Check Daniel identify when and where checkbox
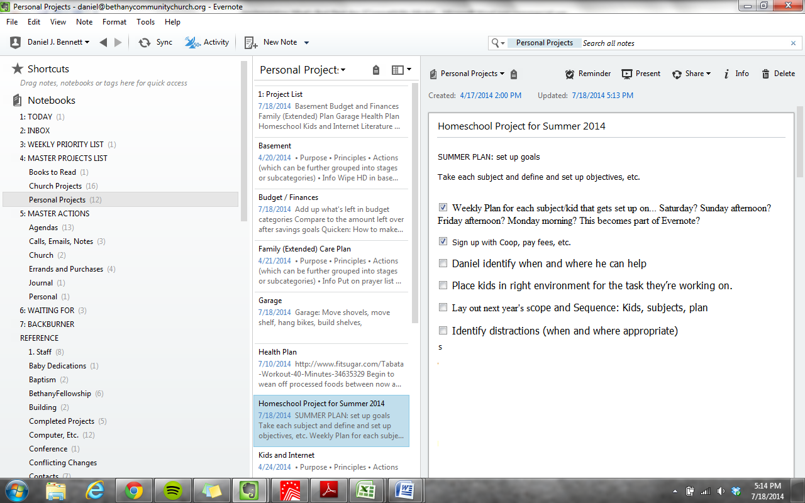The image size is (805, 503). coord(443,263)
